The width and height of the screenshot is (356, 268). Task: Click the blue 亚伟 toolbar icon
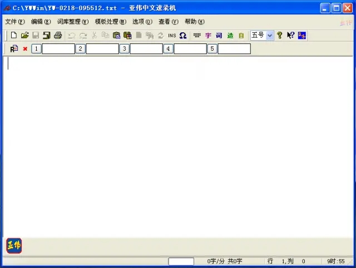pyautogui.click(x=301, y=35)
